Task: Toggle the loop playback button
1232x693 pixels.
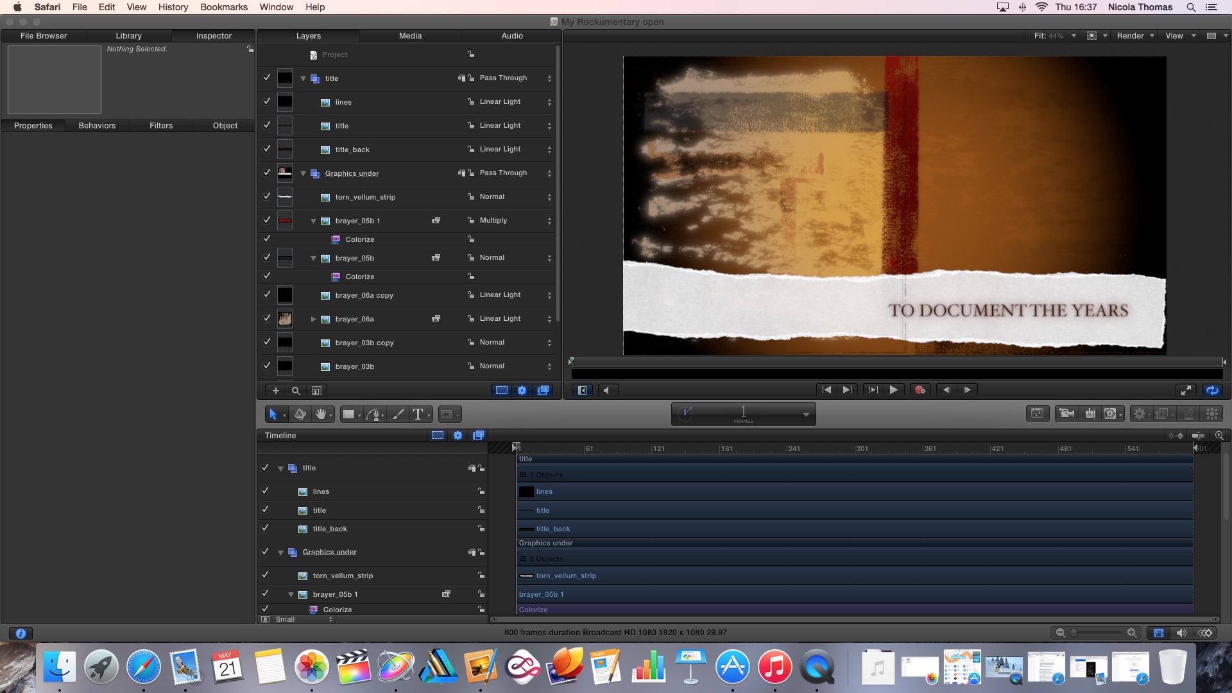Action: pos(1211,390)
